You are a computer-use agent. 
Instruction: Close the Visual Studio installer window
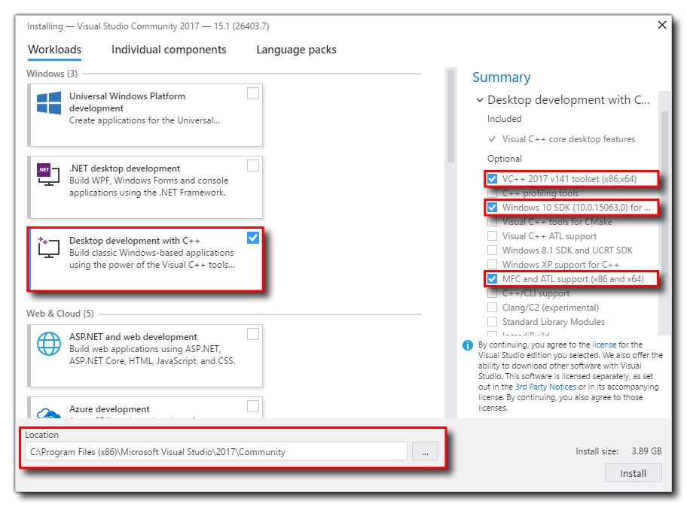(662, 26)
